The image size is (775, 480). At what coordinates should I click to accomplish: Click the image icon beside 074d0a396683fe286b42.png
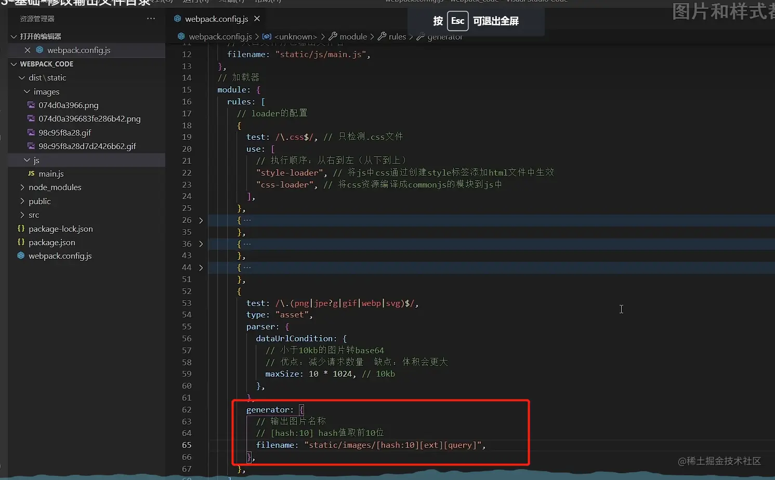(x=31, y=118)
